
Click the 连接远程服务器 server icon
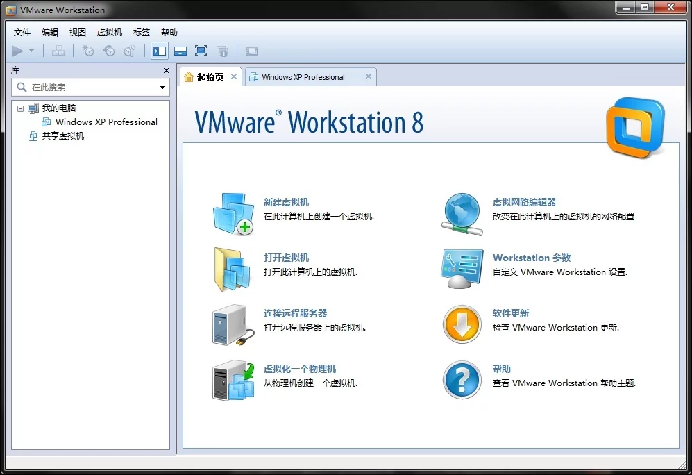pos(233,325)
